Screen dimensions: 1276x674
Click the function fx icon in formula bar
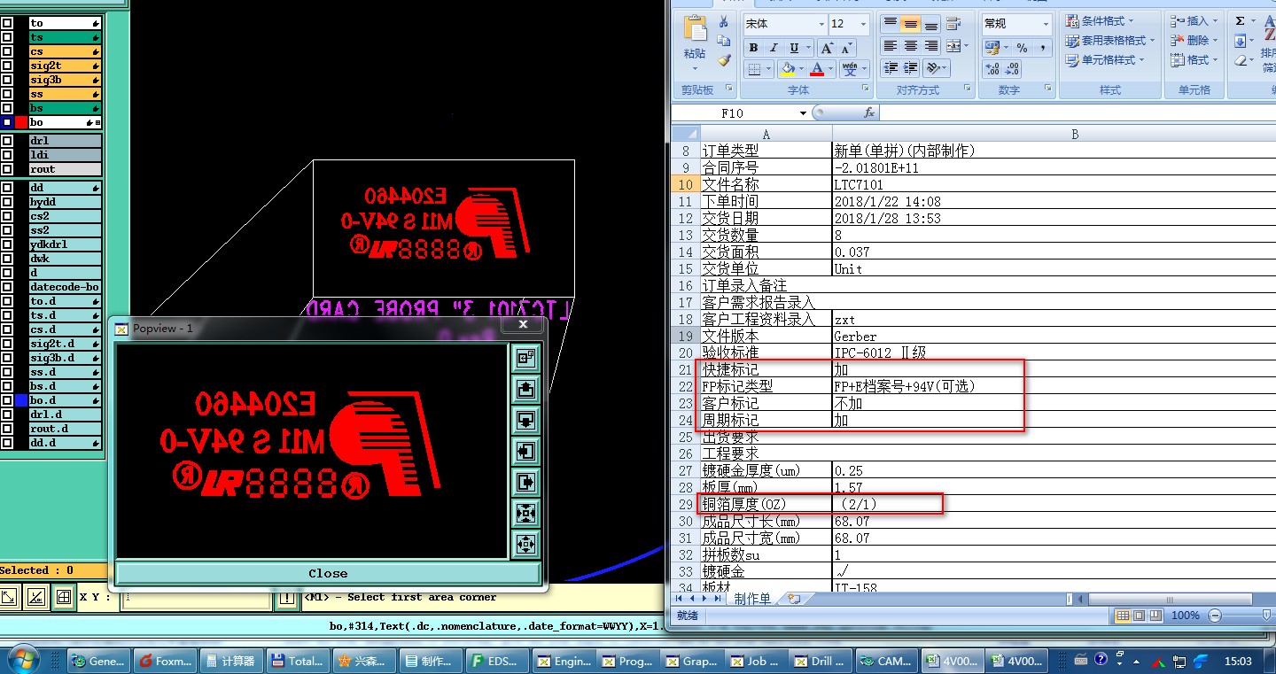[x=869, y=112]
